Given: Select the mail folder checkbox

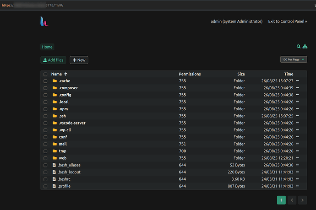Looking at the screenshot, I should coord(45,145).
